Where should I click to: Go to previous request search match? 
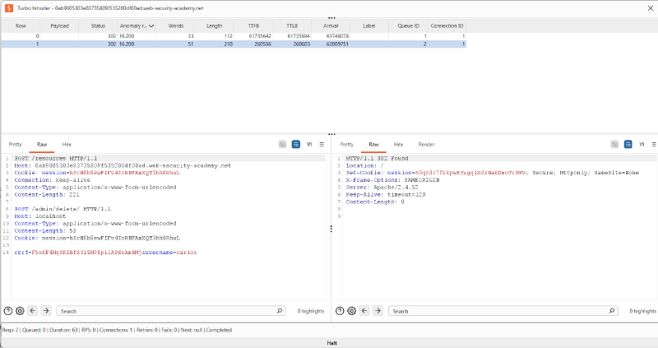[33, 311]
